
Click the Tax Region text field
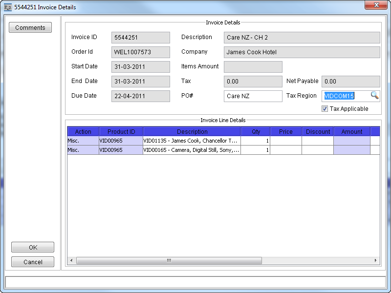pos(345,96)
